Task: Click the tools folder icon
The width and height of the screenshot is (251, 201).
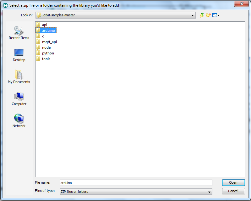Action: tap(38, 59)
